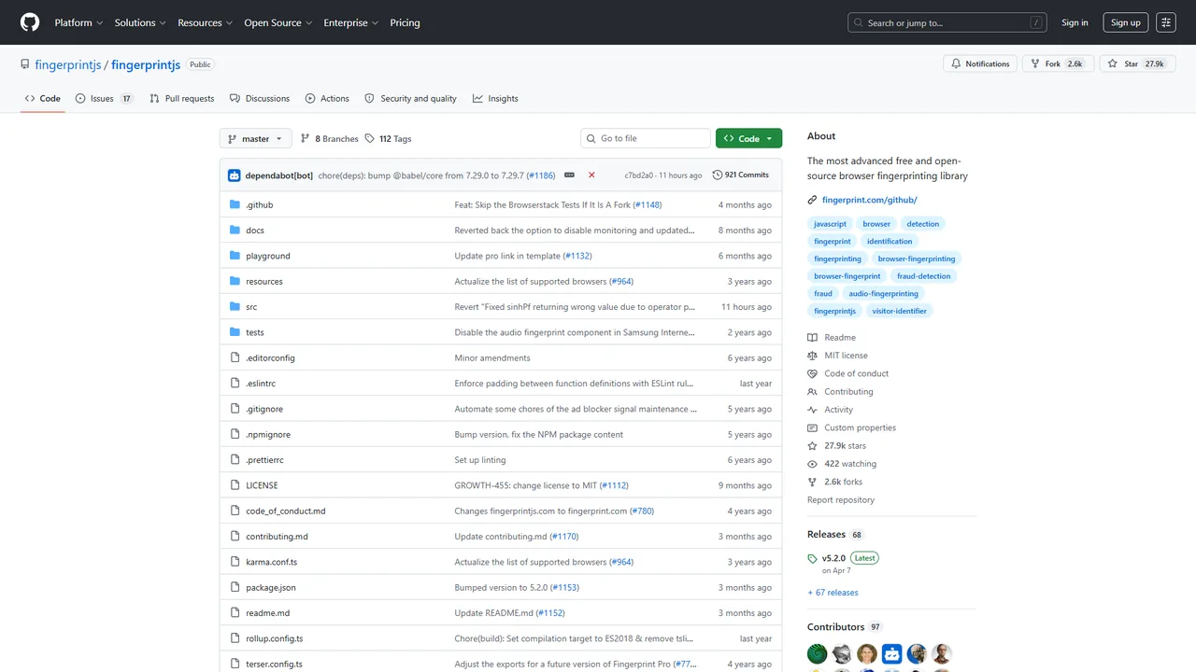Open the + 67 releases link
1196x672 pixels.
click(x=833, y=593)
